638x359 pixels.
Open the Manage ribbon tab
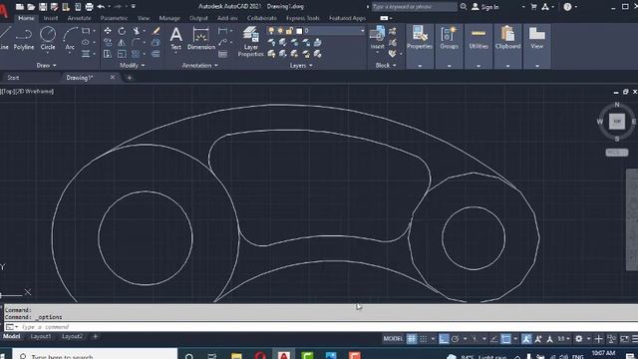pyautogui.click(x=169, y=18)
